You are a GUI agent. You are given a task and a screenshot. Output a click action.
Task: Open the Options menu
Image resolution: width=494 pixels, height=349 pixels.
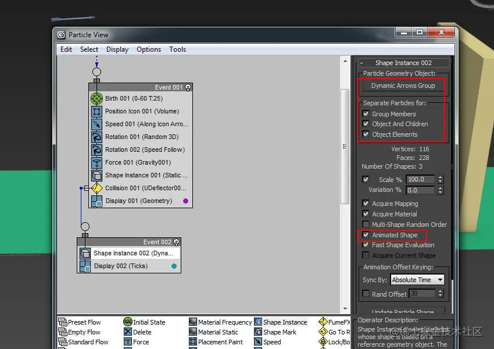pos(149,49)
